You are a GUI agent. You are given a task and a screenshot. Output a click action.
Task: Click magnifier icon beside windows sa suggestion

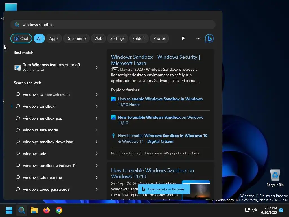click(x=18, y=94)
